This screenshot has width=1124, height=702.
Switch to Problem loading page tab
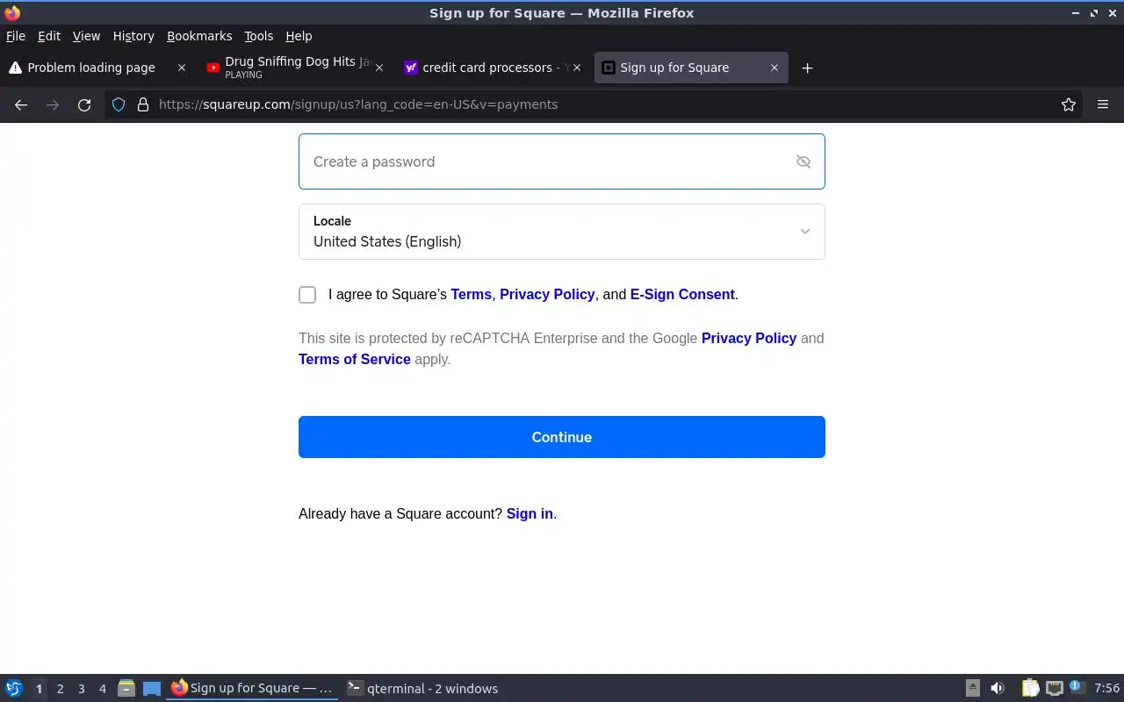pos(97,68)
